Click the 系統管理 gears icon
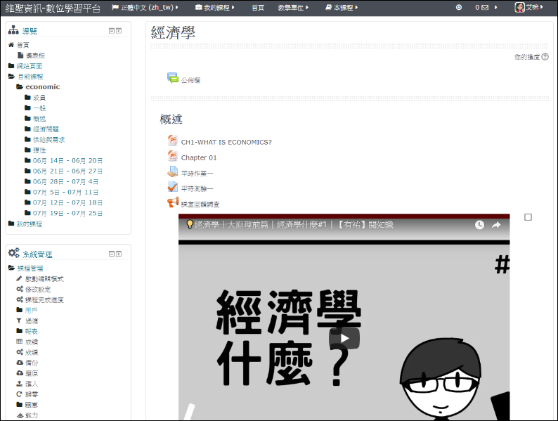 tap(14, 253)
